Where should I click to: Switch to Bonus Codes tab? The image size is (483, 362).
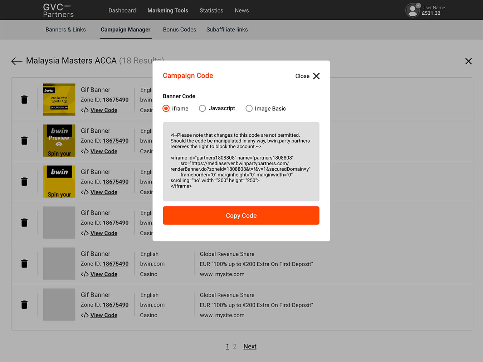[x=179, y=30]
